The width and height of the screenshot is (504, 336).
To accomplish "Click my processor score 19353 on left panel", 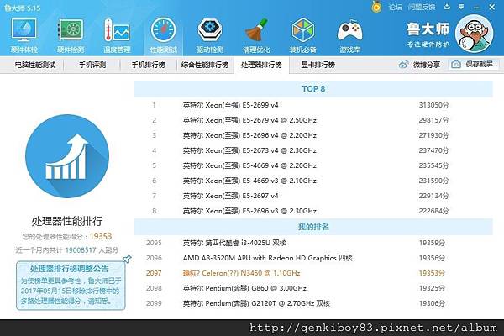I will pyautogui.click(x=101, y=236).
